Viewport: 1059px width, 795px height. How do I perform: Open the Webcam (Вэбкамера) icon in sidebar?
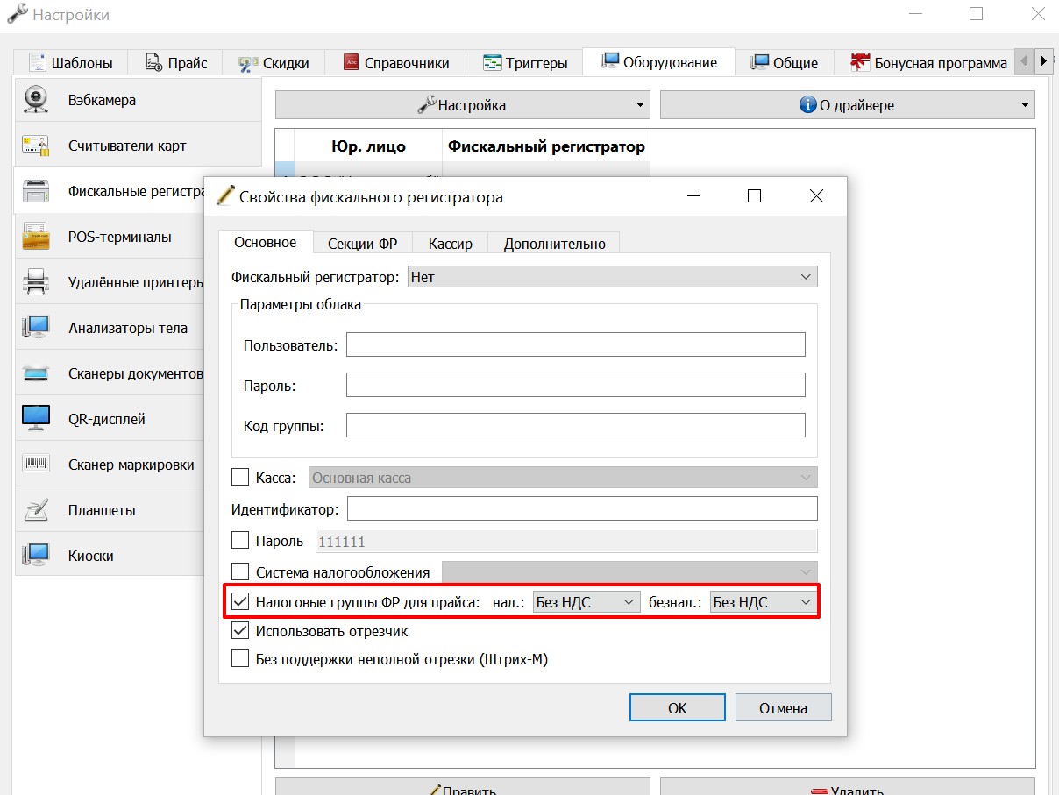click(36, 100)
